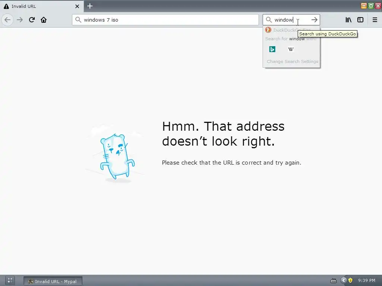Click the error page heading text
The width and height of the screenshot is (382, 286).
pyautogui.click(x=223, y=134)
